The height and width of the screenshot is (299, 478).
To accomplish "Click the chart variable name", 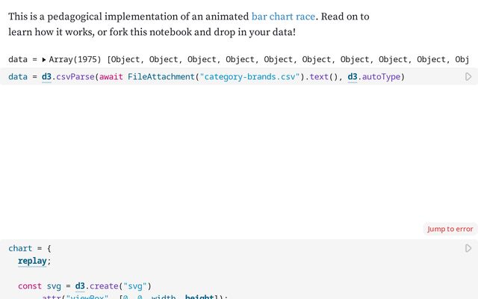I will pyautogui.click(x=20, y=248).
